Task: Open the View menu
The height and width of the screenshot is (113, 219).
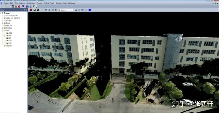Action: point(16,3)
